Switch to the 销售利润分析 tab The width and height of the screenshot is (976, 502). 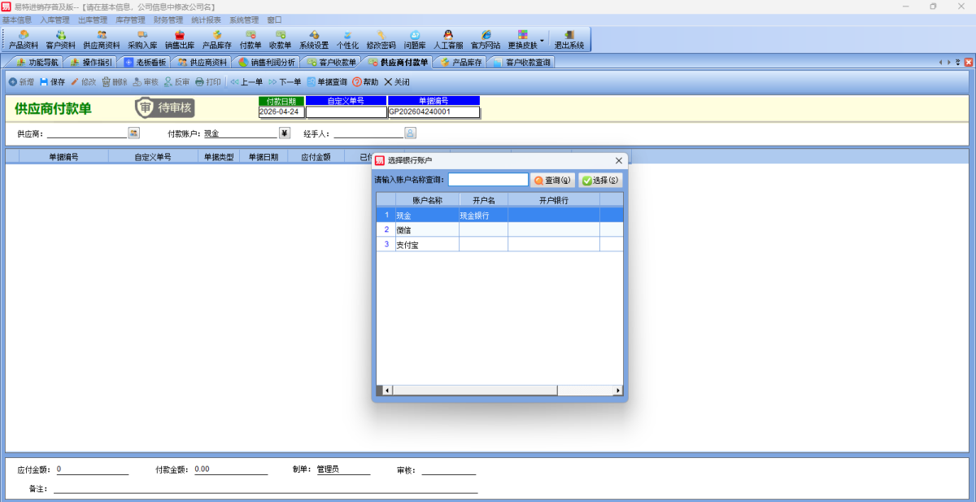tap(267, 62)
